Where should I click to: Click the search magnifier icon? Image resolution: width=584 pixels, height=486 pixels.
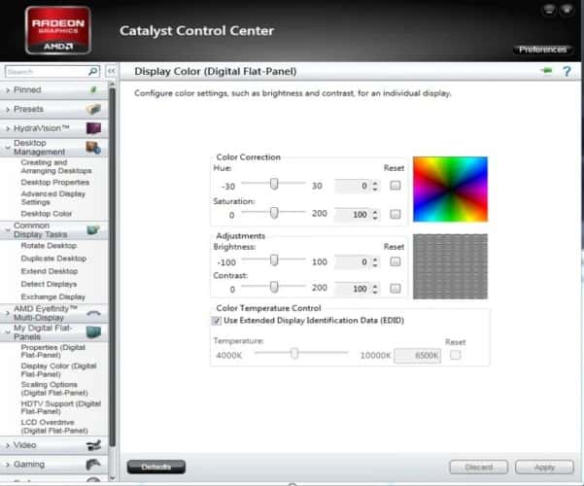(x=92, y=71)
